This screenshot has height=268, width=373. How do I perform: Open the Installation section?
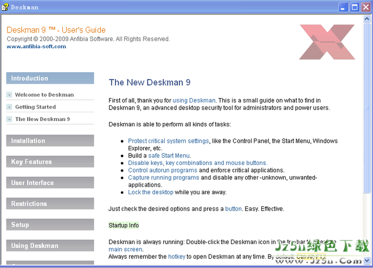click(x=50, y=141)
